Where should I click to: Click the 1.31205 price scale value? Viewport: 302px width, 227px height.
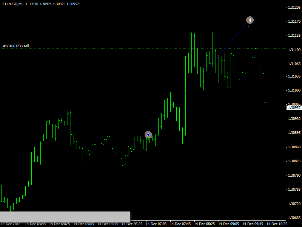click(294, 8)
